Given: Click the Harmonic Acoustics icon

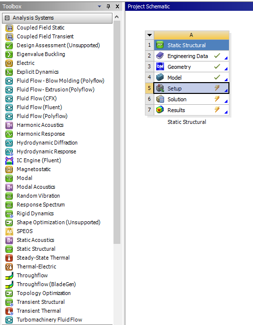Looking at the screenshot, I should coord(9,125).
